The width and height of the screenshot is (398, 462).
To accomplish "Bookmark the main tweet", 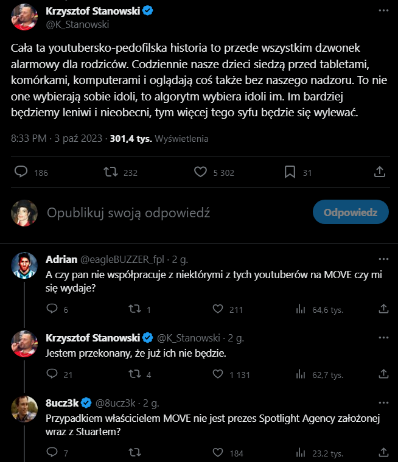I will coord(290,172).
